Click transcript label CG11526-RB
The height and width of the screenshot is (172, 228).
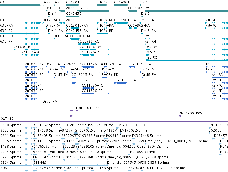90,52
